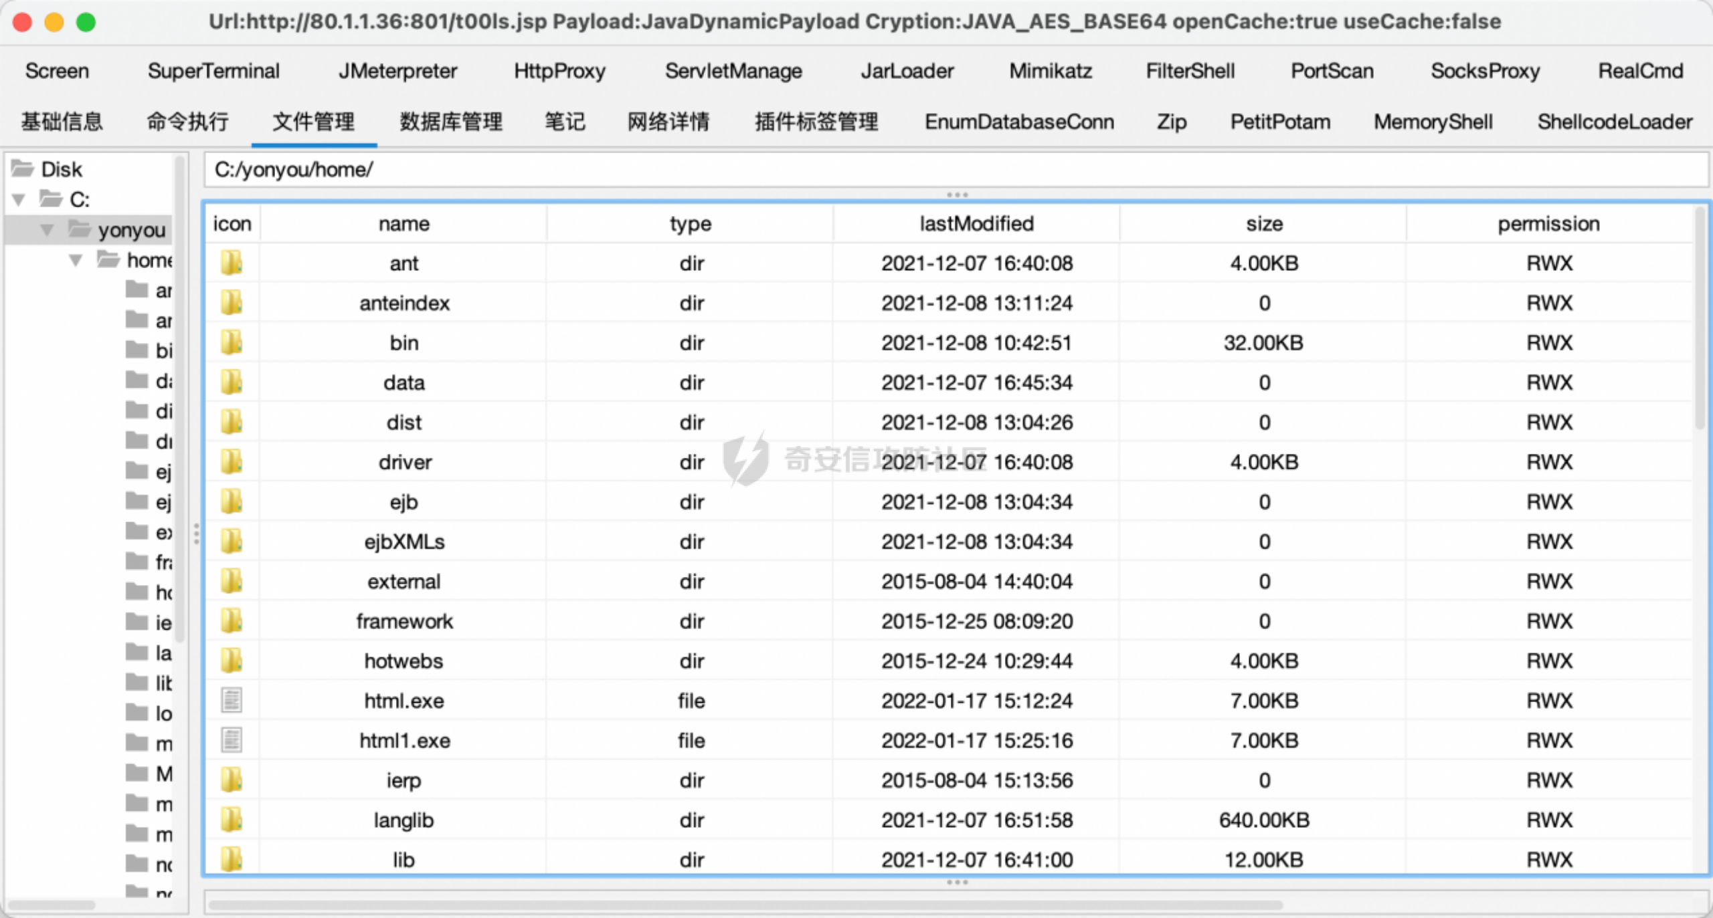The width and height of the screenshot is (1713, 918).
Task: Collapse the C: drive tree node
Action: tap(19, 199)
